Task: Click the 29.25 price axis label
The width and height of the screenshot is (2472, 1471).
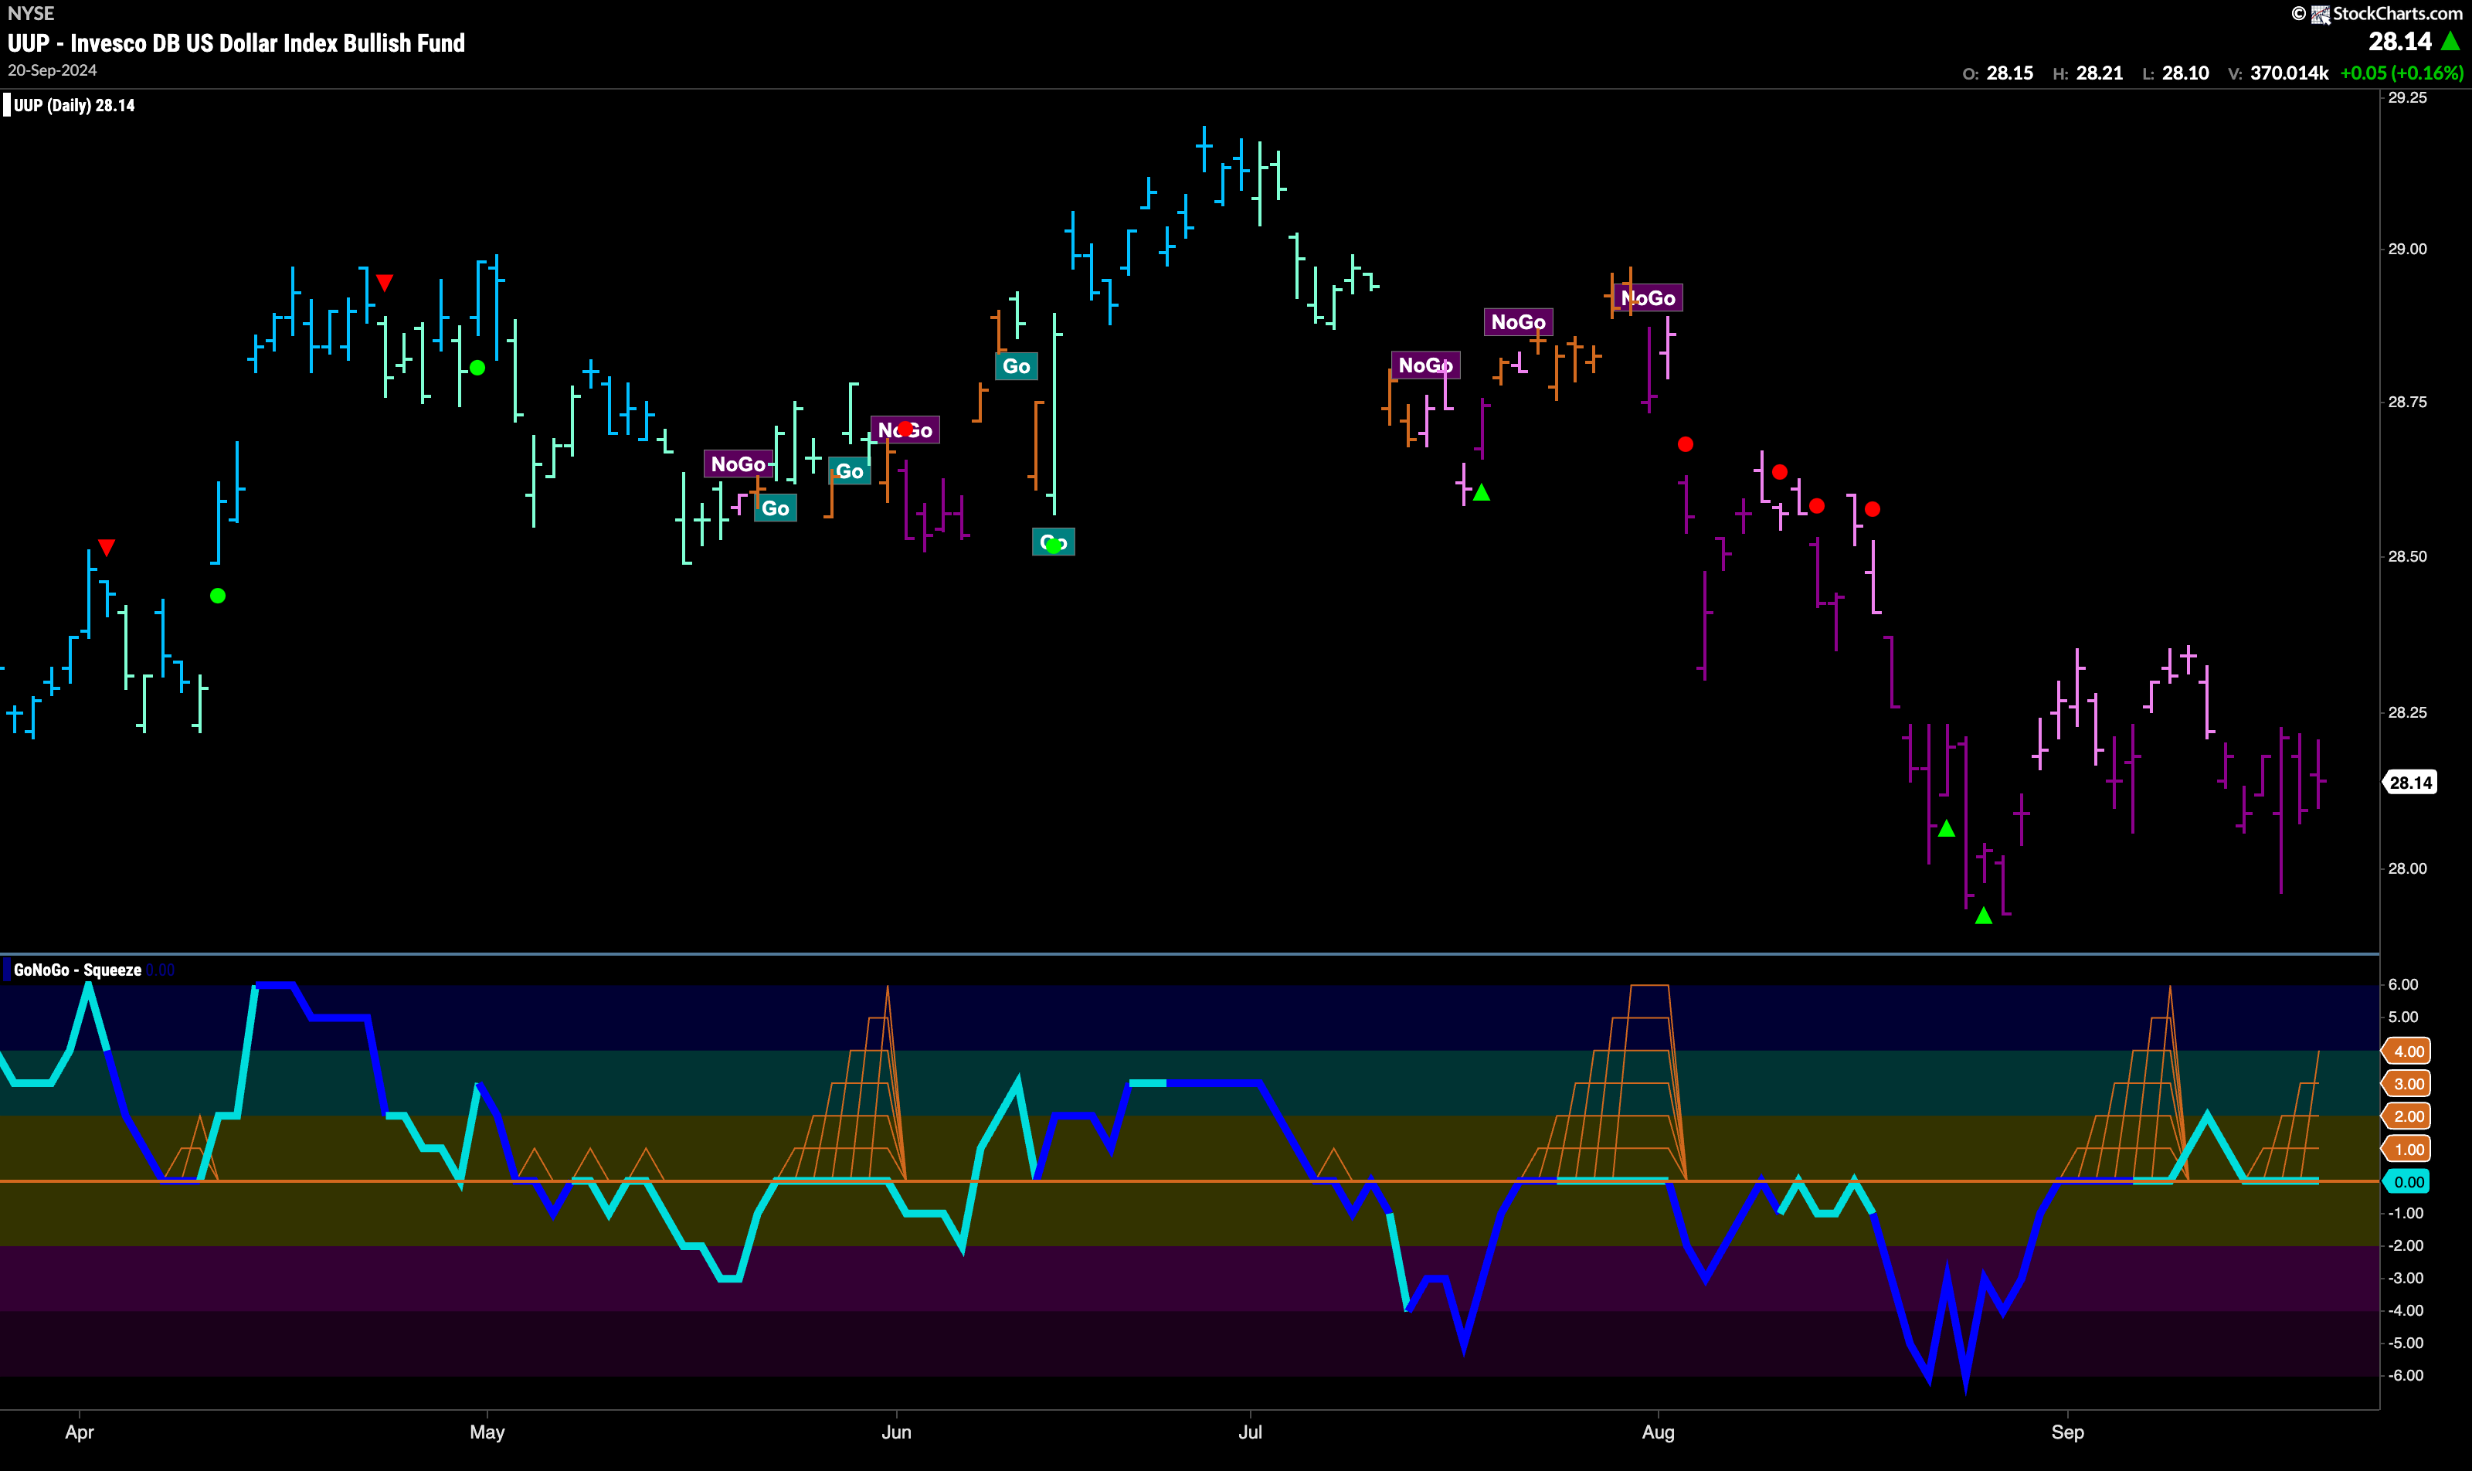Action: pos(2408,97)
